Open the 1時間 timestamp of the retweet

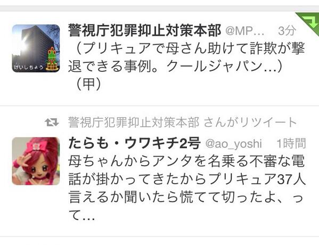click(x=291, y=143)
